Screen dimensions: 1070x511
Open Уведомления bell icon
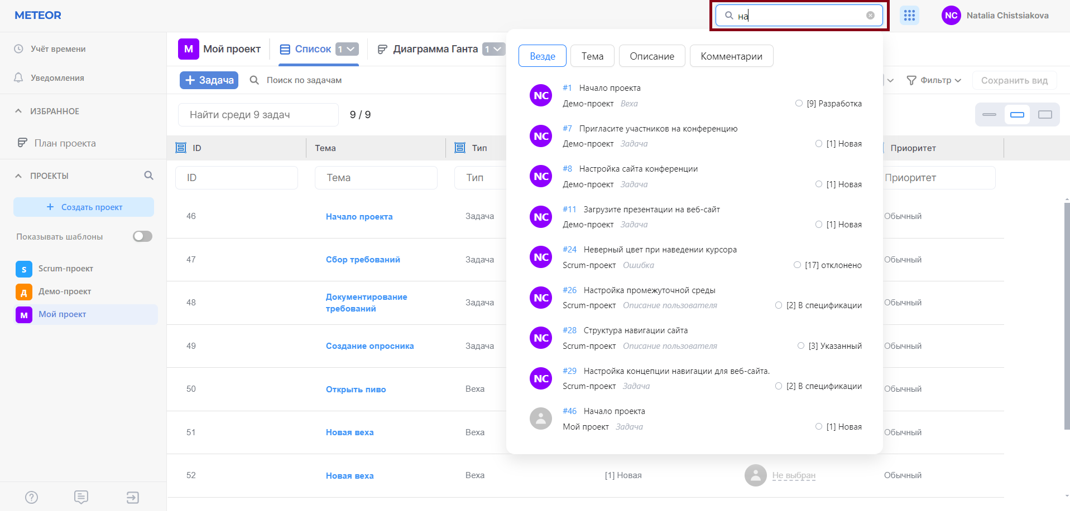coord(18,78)
